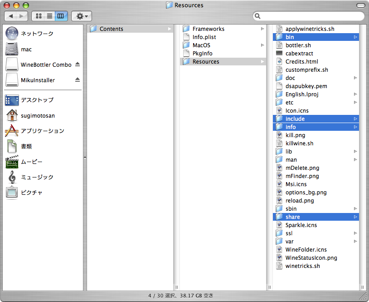Click the search field
369x302 pixels.
309,16
